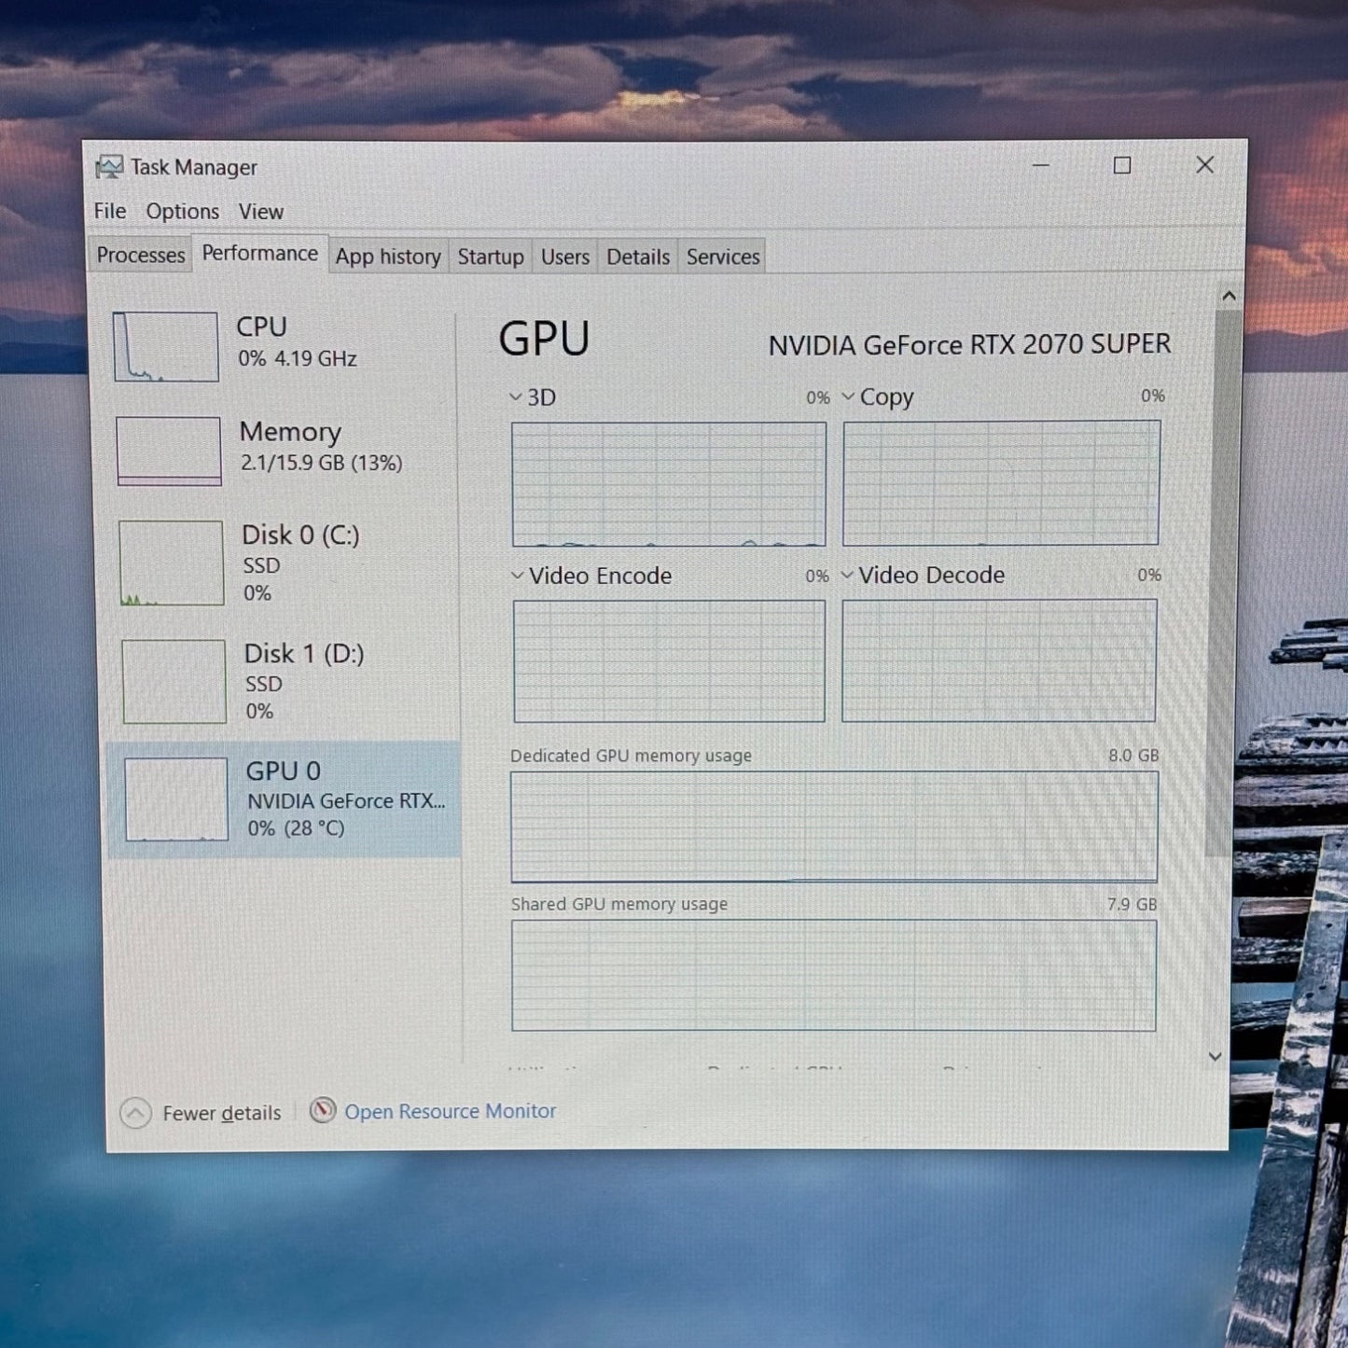Select the Disk 1 (D:) thumbnail graph

coord(174,682)
